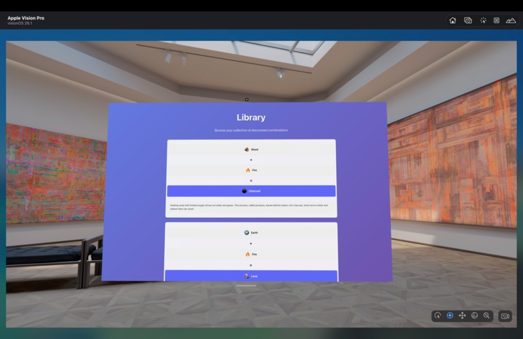Click the Apple Vision Pro device title
523x339 pixels.
26,18
